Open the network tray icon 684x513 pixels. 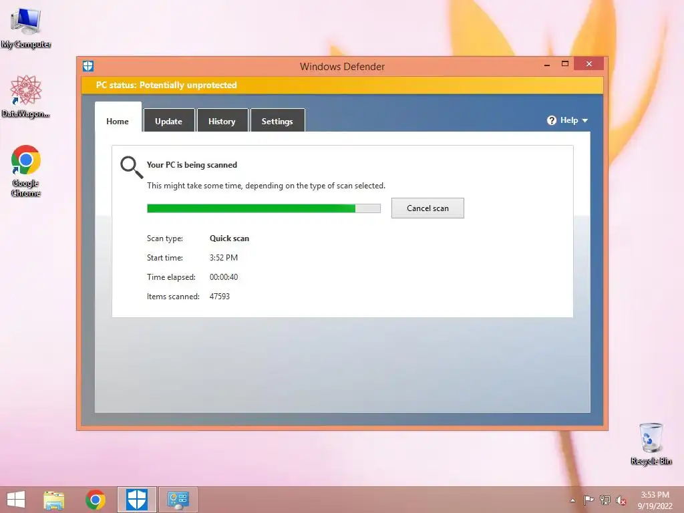[605, 500]
